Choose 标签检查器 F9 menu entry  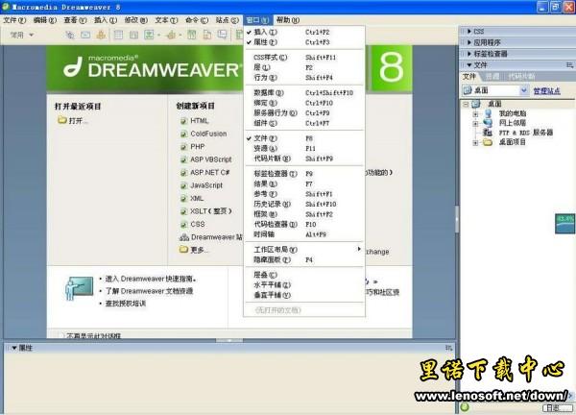(305, 174)
